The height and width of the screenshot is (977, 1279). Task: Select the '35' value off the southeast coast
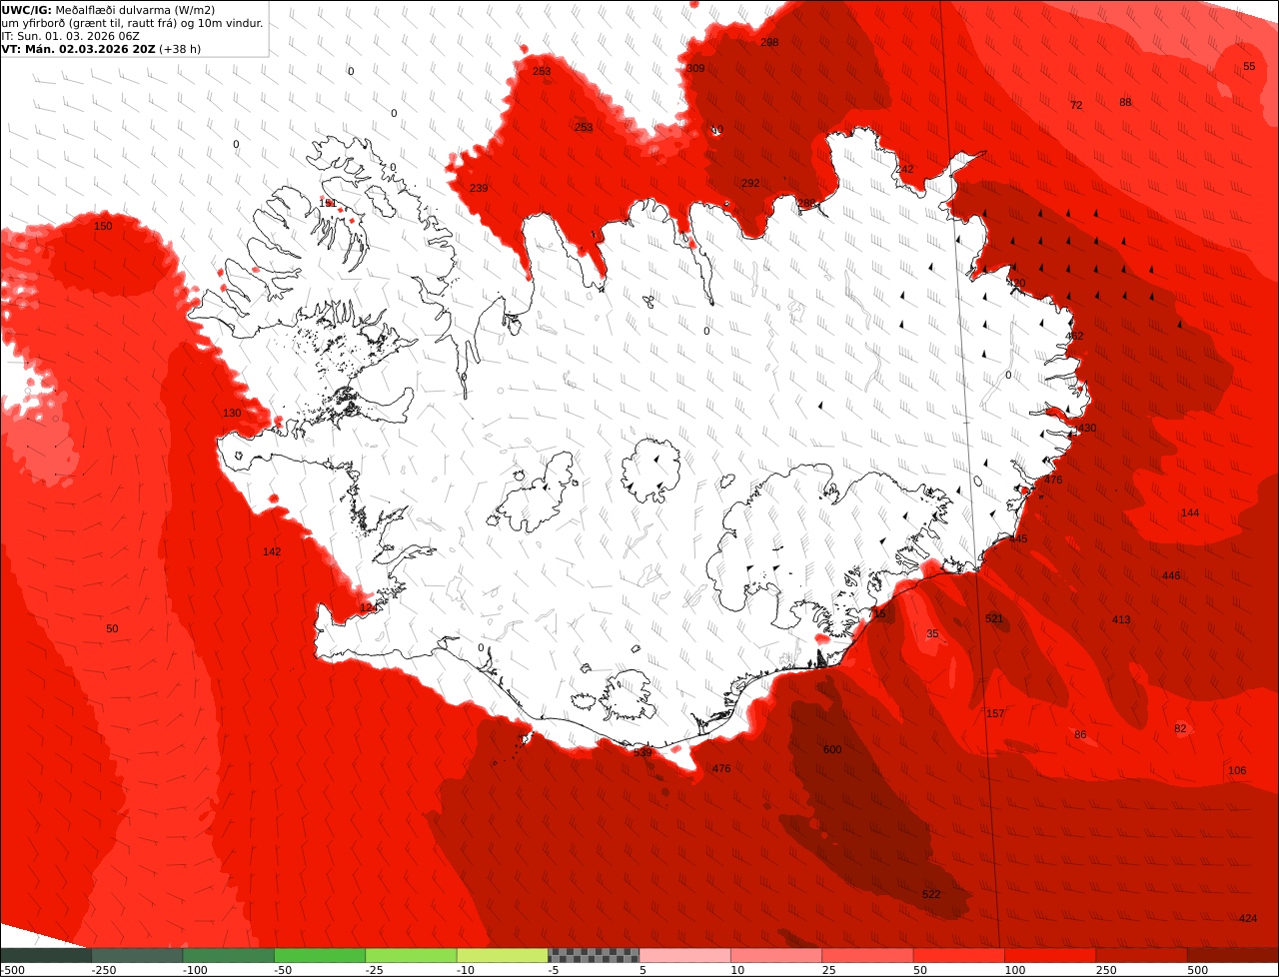tap(932, 634)
